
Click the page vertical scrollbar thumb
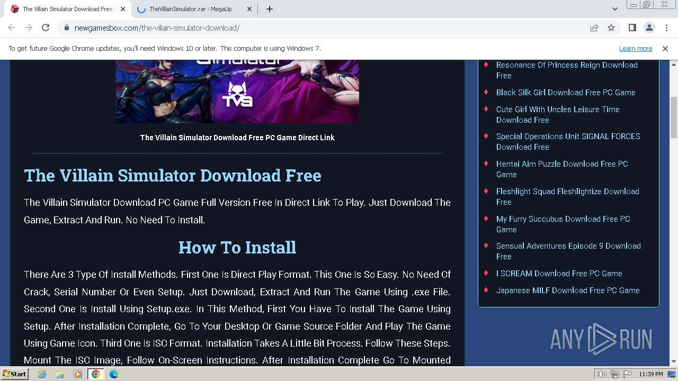(x=674, y=117)
